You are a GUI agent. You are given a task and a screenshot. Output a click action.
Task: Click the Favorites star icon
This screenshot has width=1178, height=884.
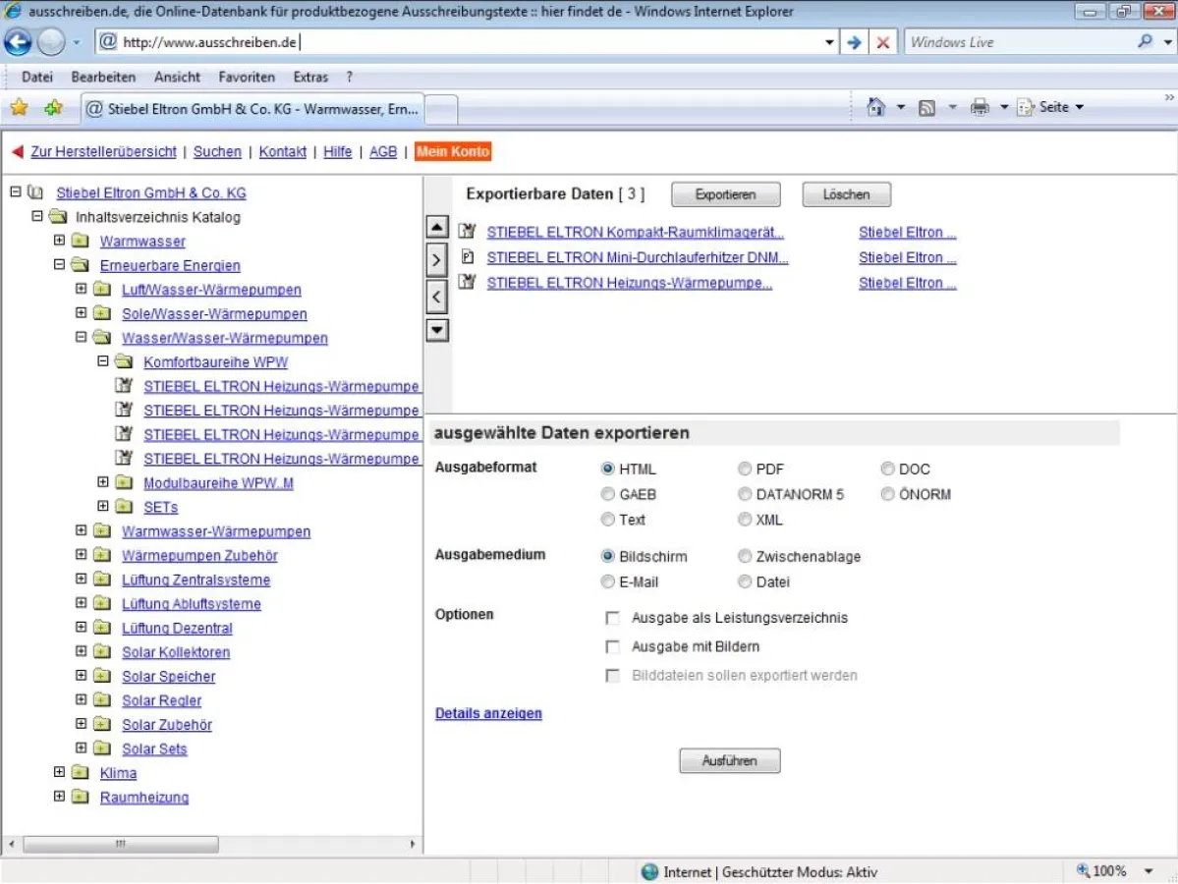pos(19,108)
